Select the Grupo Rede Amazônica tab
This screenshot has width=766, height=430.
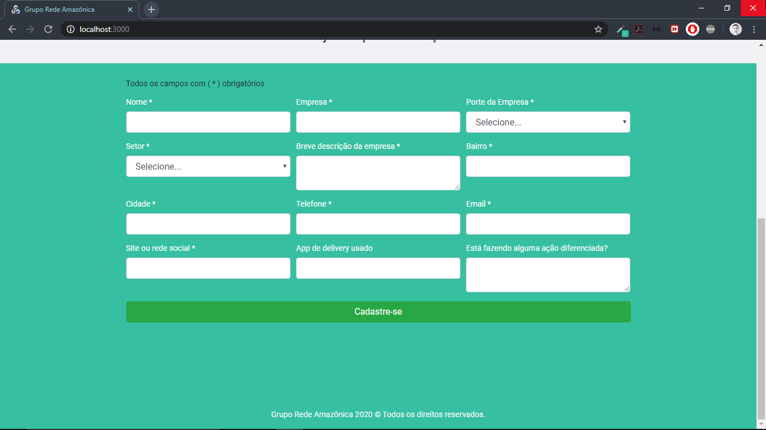coord(71,10)
